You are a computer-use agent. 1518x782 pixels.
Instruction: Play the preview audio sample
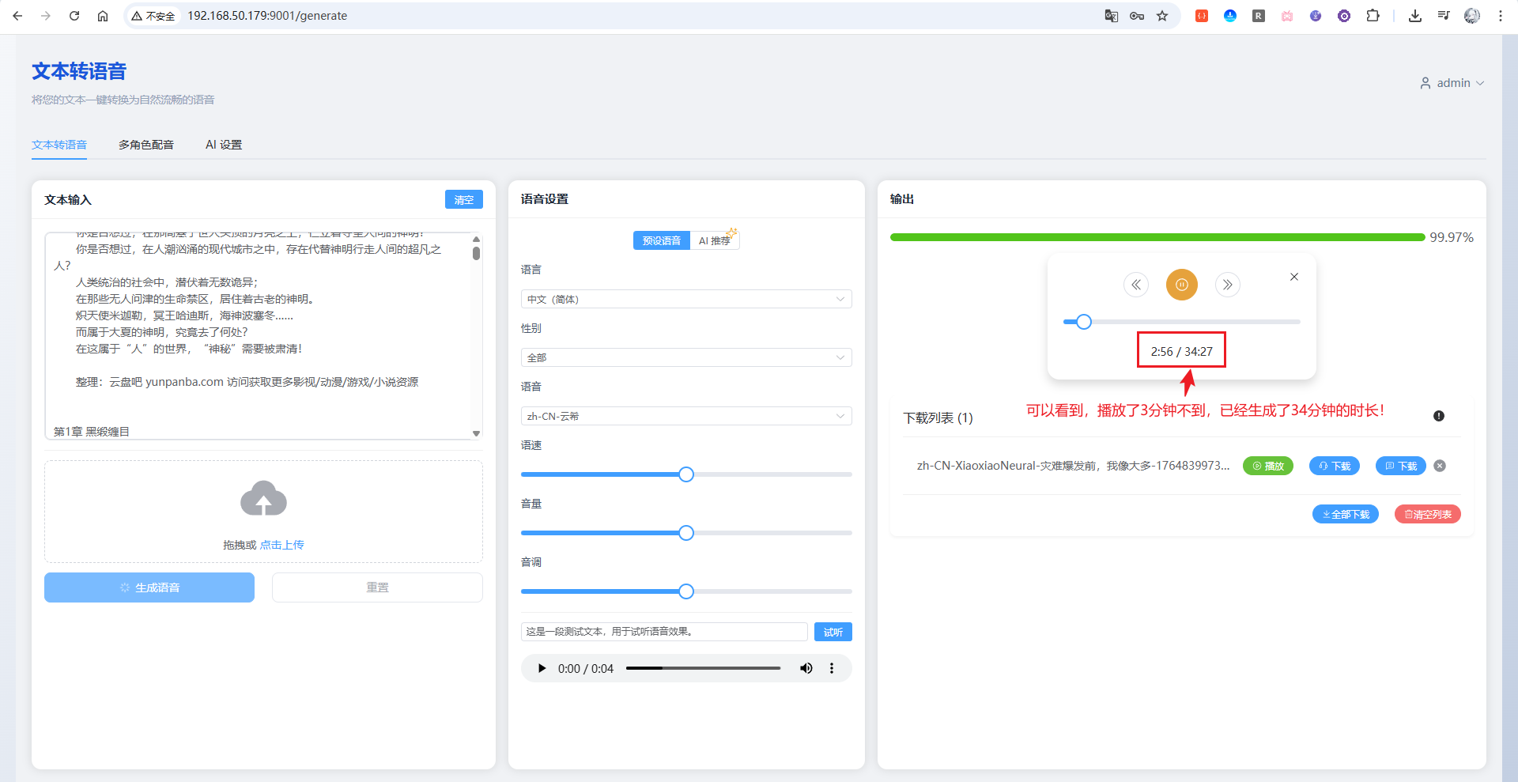[542, 668]
